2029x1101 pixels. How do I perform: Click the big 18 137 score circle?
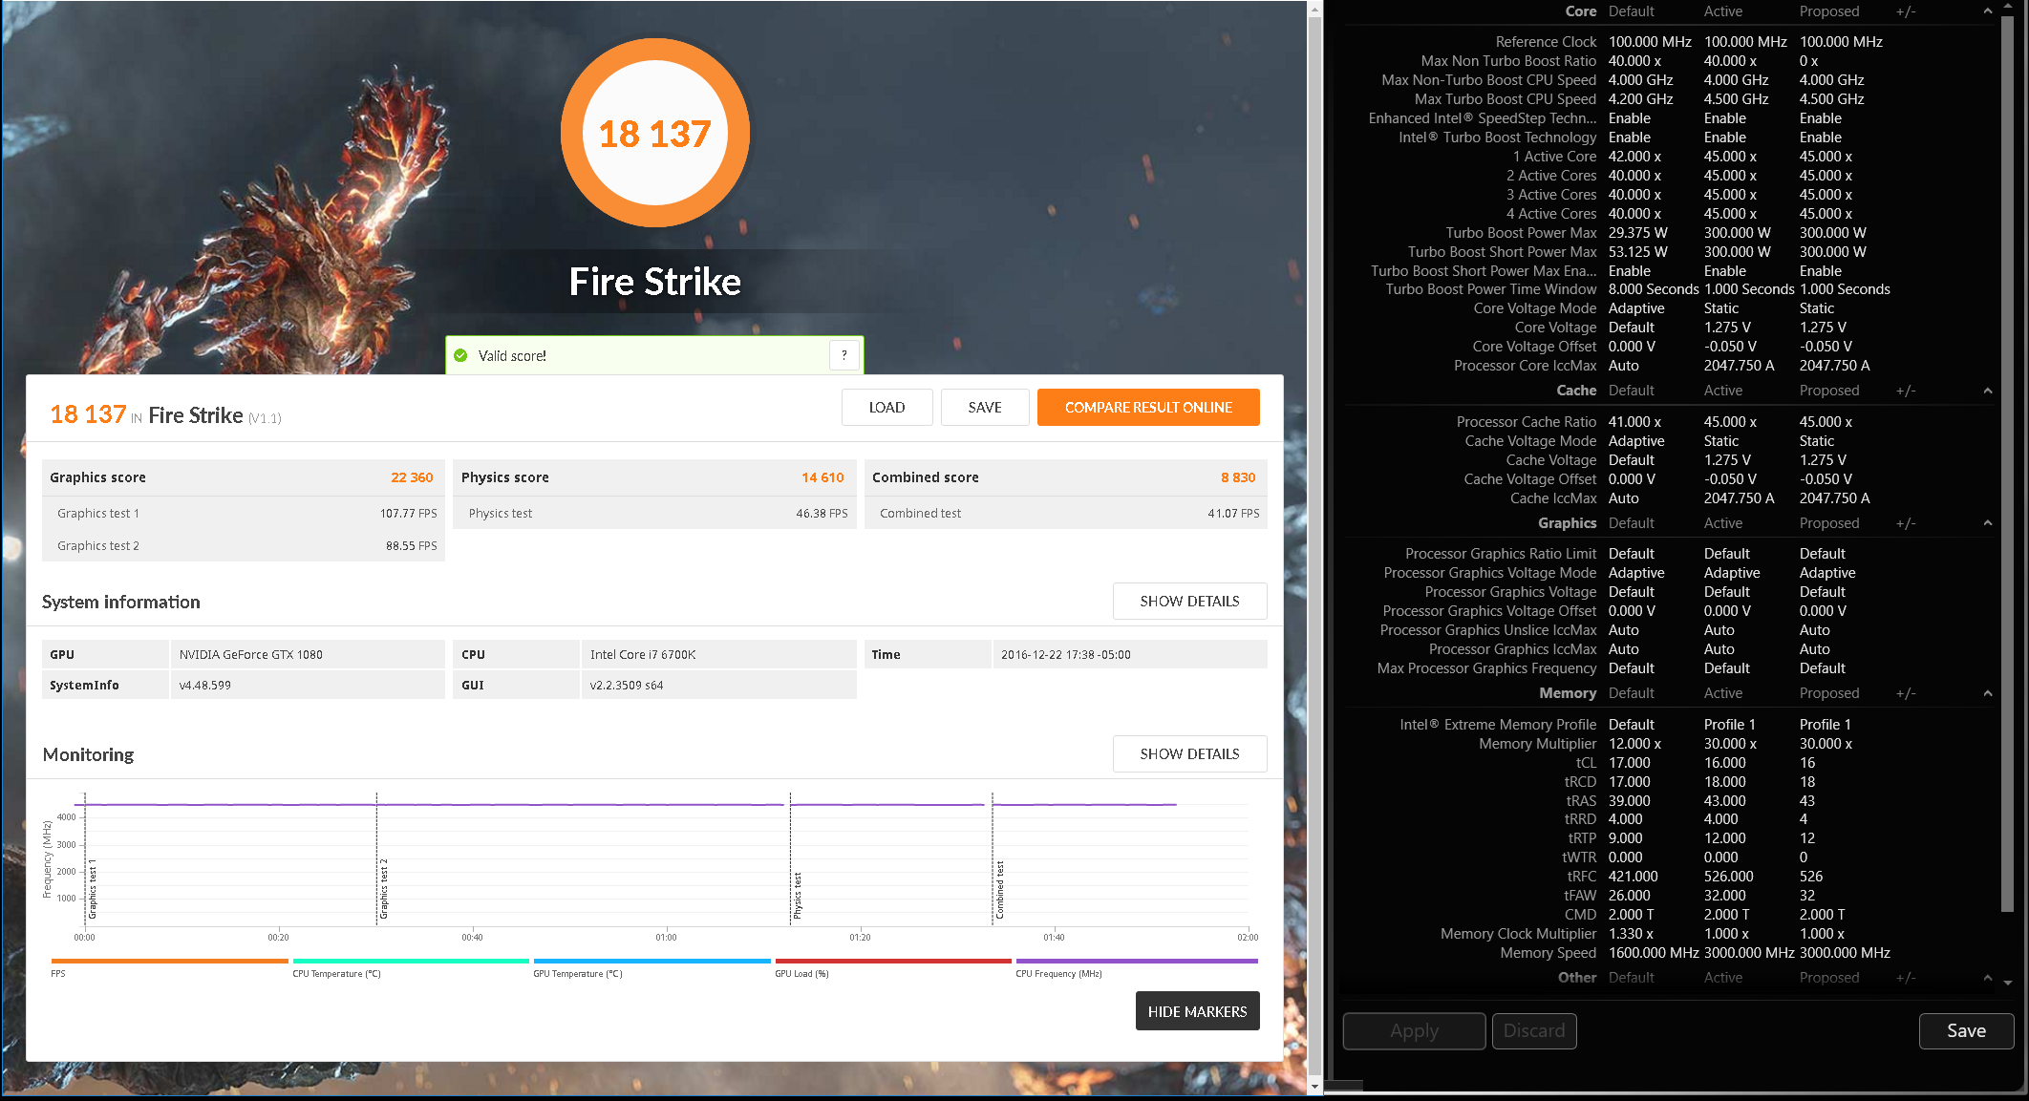coord(655,134)
